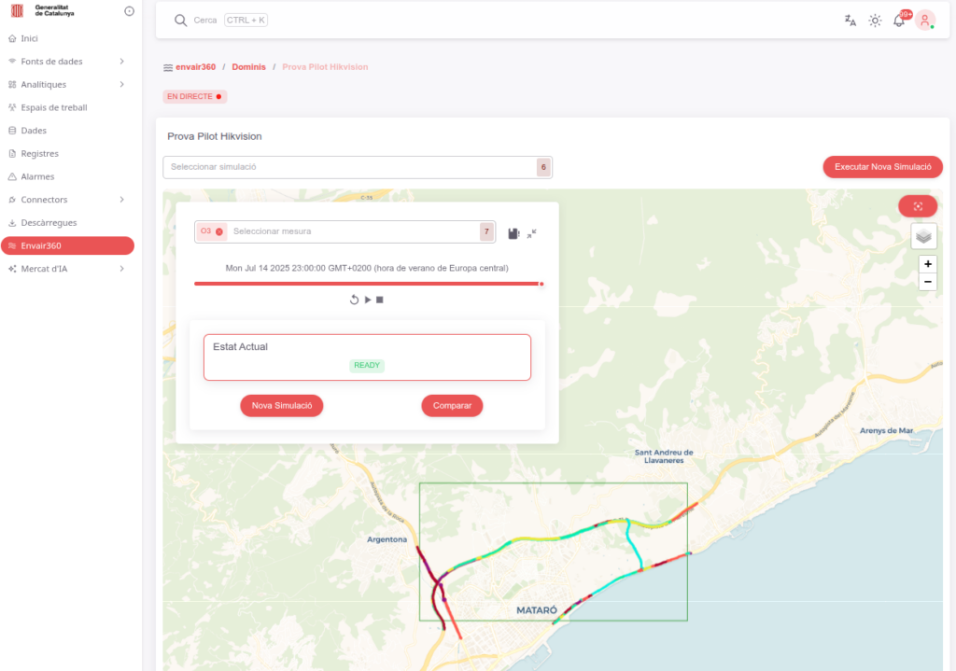956x671 pixels.
Task: Open the map layers control
Action: pyautogui.click(x=923, y=236)
